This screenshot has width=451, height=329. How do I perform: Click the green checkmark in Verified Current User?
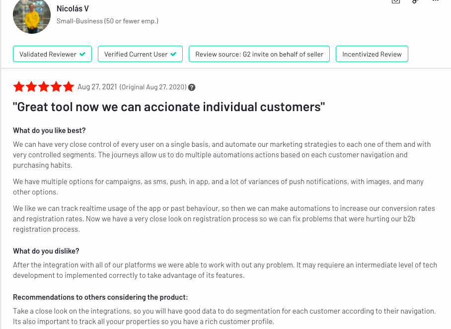pyautogui.click(x=173, y=54)
